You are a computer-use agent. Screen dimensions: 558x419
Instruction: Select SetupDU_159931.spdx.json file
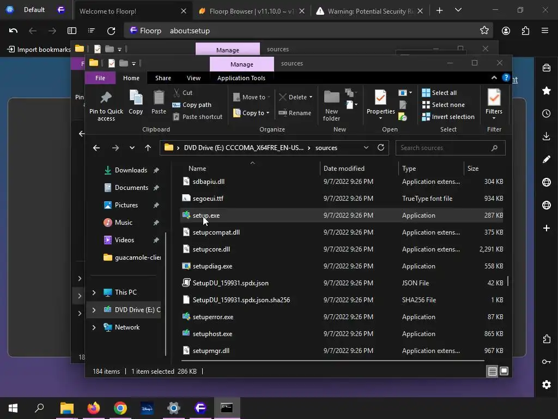tap(341, 283)
